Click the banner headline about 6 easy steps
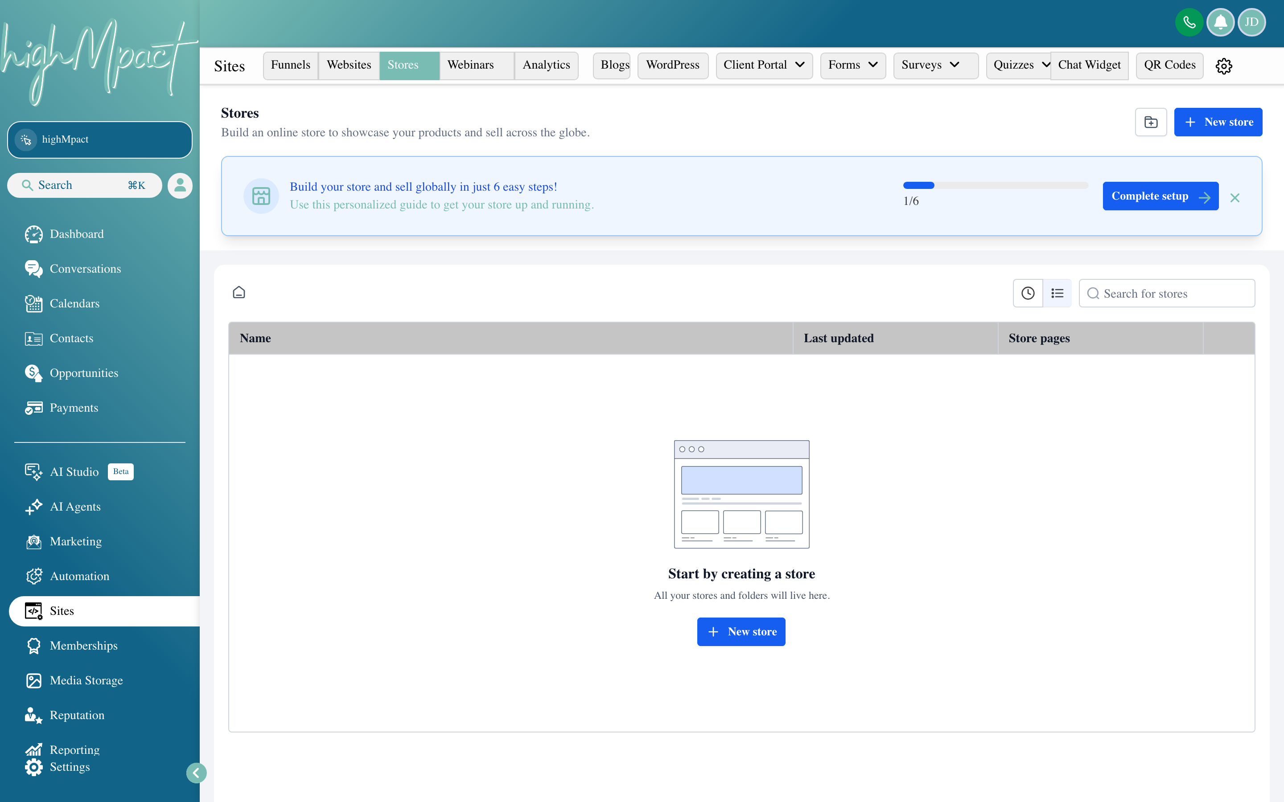The width and height of the screenshot is (1284, 802). [424, 187]
